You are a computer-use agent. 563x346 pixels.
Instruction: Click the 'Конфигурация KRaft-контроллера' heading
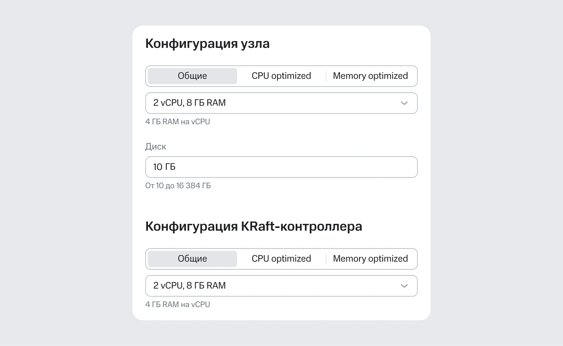point(254,226)
